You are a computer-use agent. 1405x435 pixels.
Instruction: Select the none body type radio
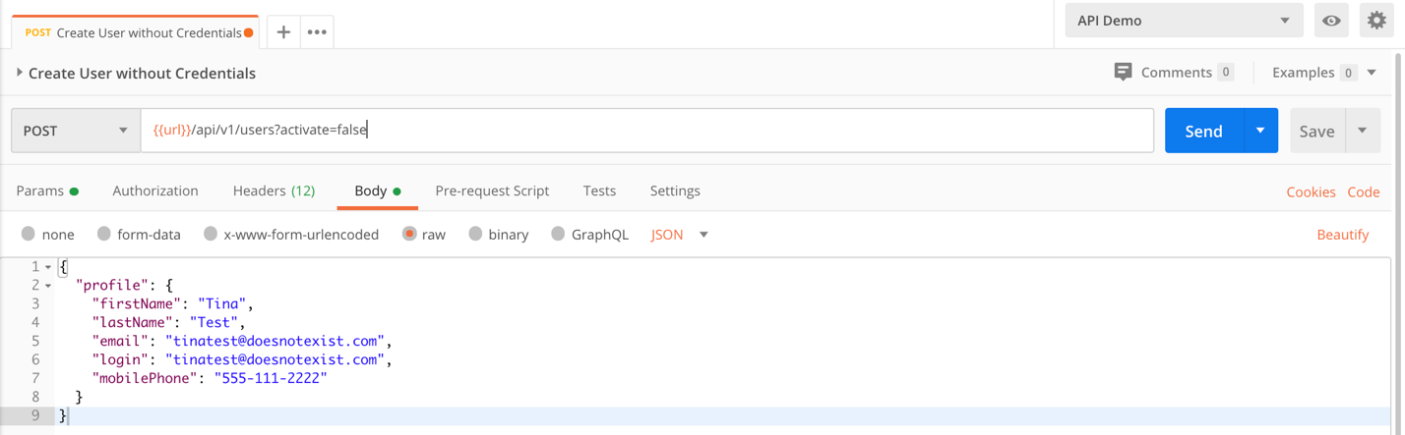(x=29, y=234)
